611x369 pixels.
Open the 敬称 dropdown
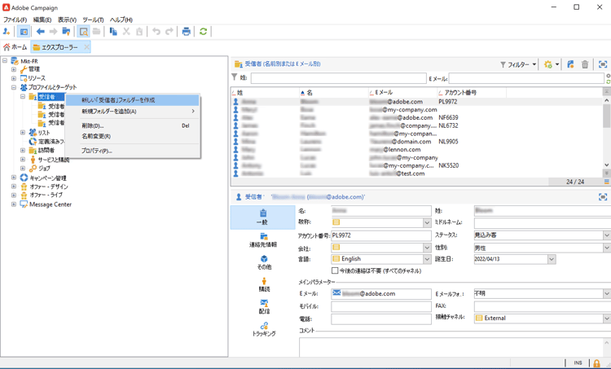tap(427, 222)
